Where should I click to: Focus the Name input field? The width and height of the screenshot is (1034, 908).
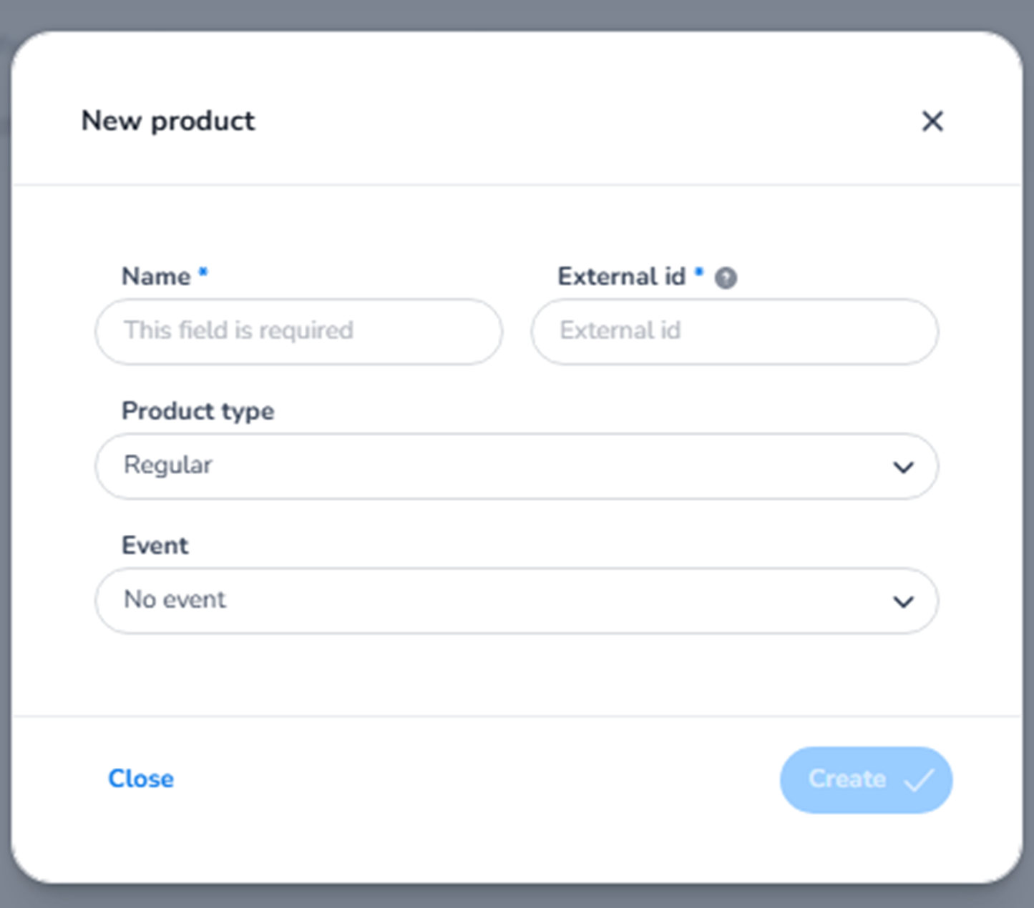pyautogui.click(x=298, y=332)
